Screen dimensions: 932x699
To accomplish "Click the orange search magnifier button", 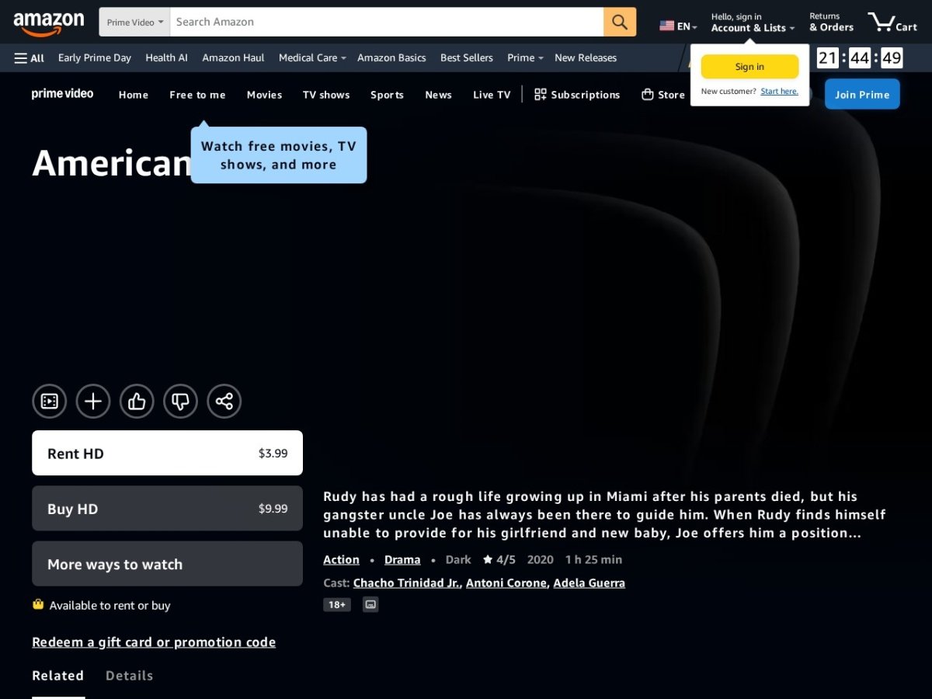I will [x=620, y=22].
